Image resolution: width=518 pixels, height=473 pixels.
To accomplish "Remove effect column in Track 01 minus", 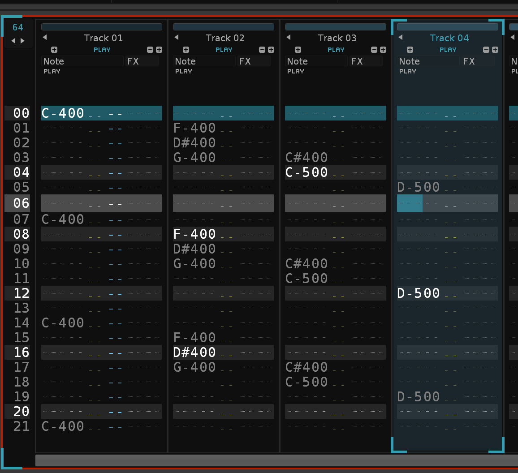I will click(x=150, y=50).
